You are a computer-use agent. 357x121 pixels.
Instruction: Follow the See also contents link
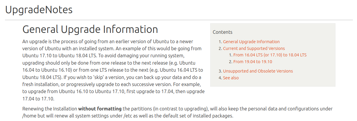click(x=231, y=78)
